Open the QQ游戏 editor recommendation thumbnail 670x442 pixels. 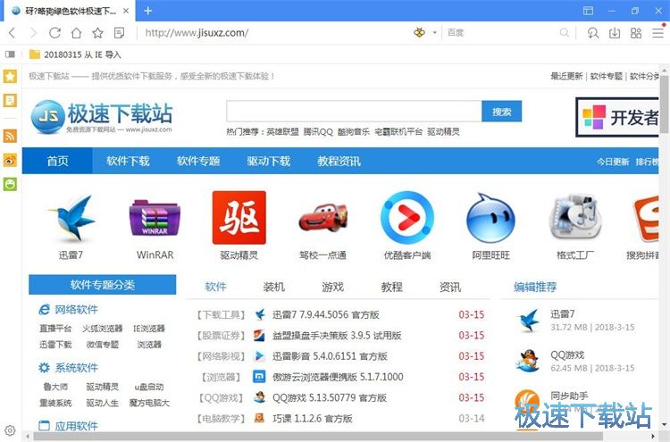click(527, 362)
